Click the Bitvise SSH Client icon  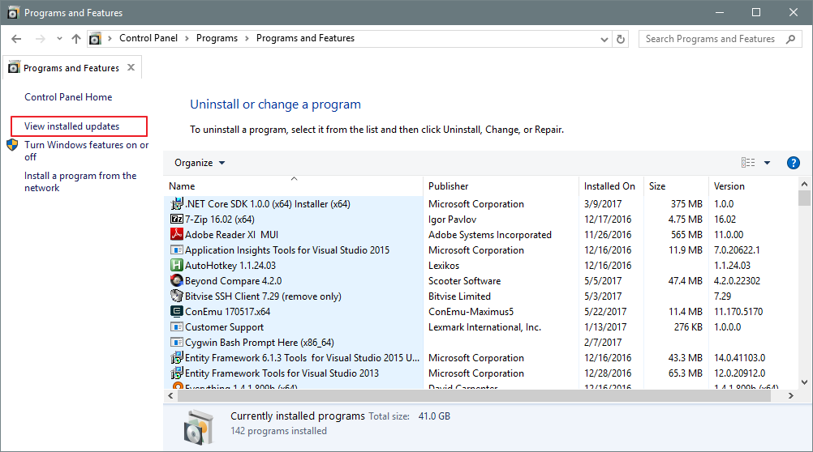(x=177, y=296)
